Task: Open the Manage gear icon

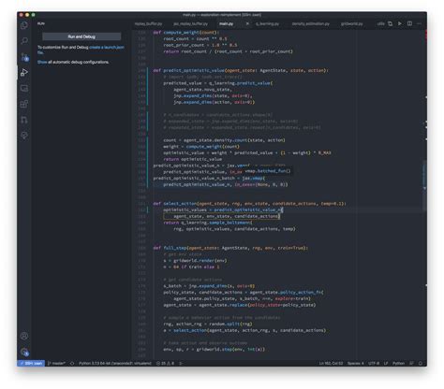Action: (24, 352)
